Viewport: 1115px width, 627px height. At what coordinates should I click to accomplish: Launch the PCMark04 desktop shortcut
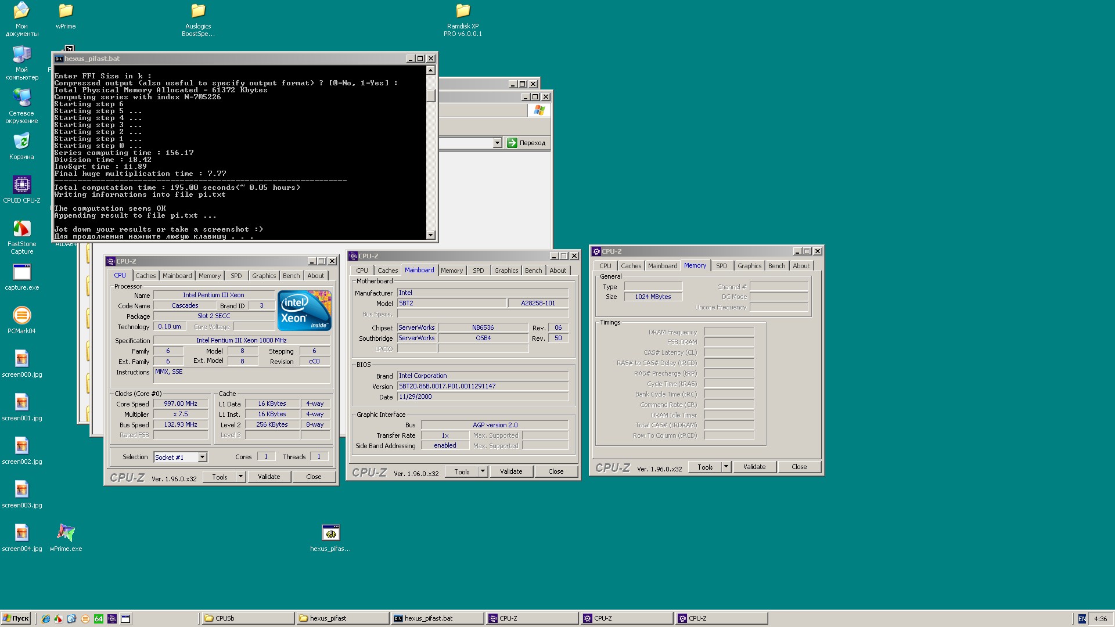pos(21,320)
